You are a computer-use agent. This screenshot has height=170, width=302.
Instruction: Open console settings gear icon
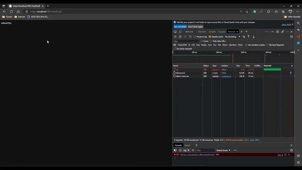click(292, 150)
